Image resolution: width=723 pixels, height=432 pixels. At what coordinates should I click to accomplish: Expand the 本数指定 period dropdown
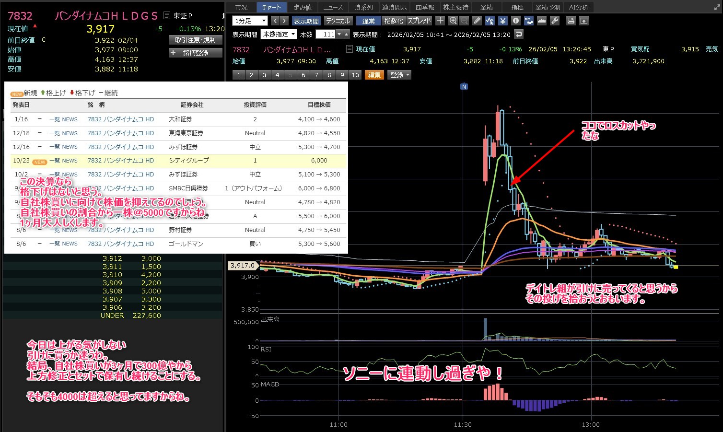coord(279,34)
